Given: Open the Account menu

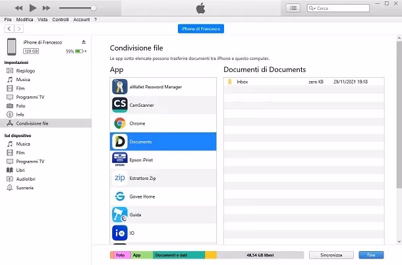Looking at the screenshot, I should [x=82, y=20].
